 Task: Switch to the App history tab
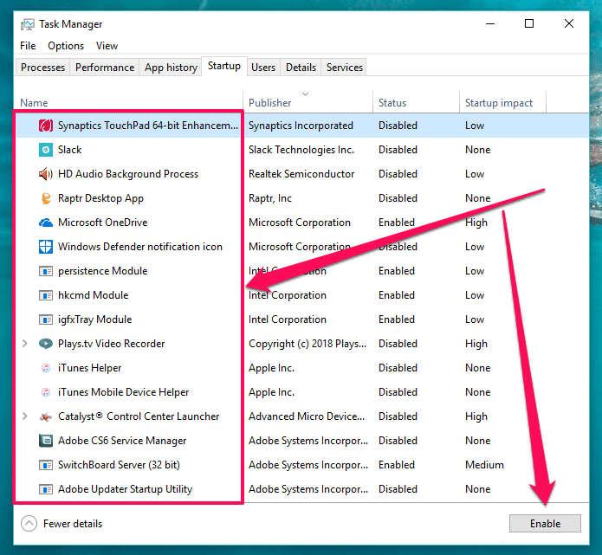pos(171,68)
